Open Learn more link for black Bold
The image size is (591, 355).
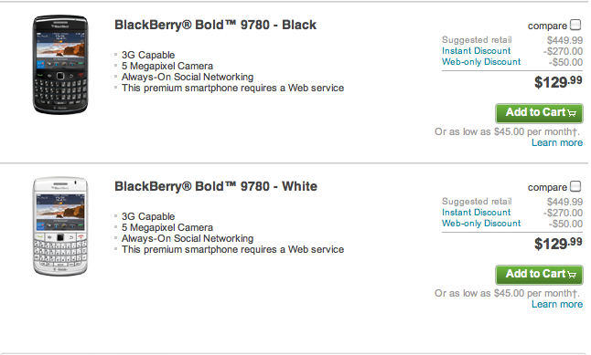[x=557, y=143]
